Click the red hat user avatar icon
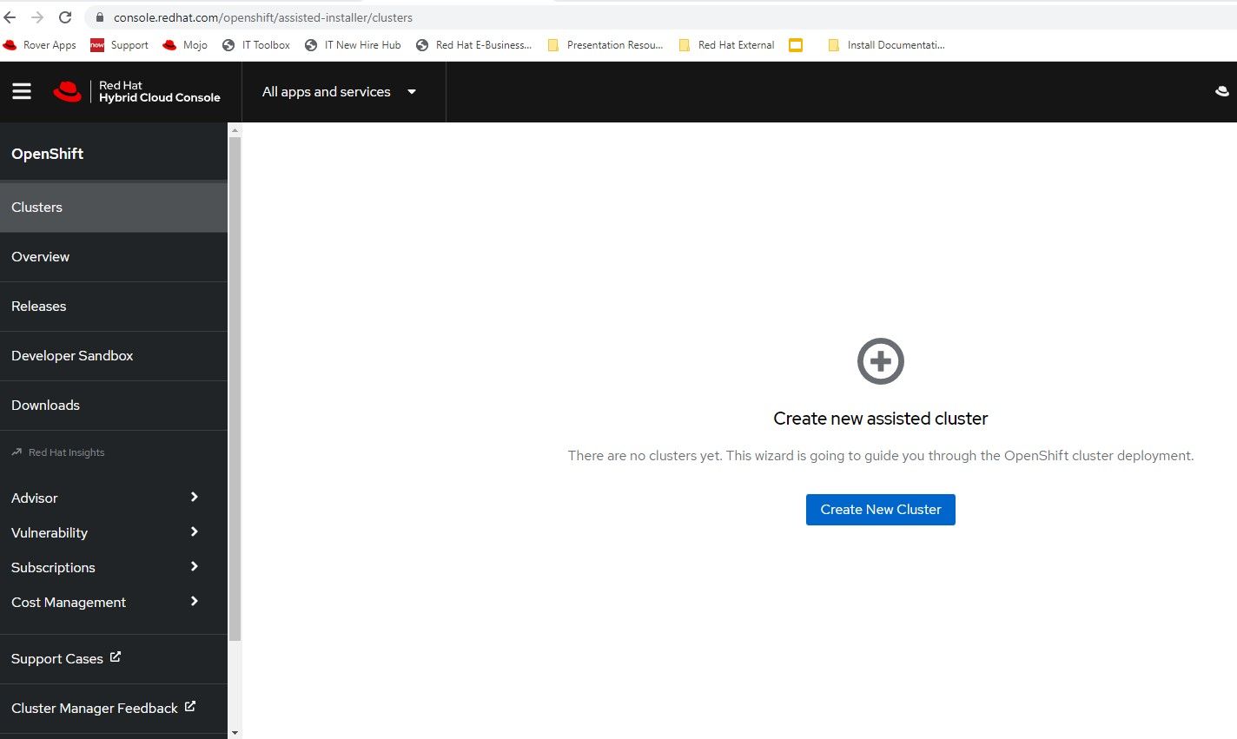 (x=1221, y=91)
